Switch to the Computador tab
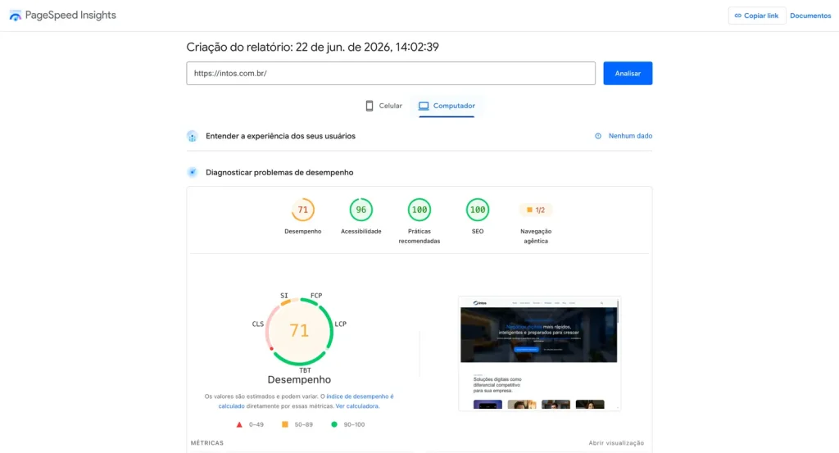Viewport: 839px width, 453px height. [x=447, y=106]
